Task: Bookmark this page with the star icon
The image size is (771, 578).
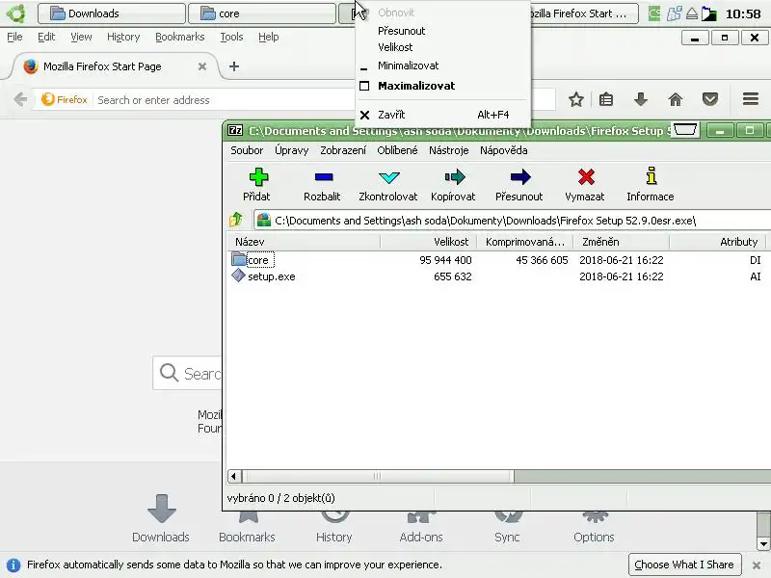Action: [575, 100]
